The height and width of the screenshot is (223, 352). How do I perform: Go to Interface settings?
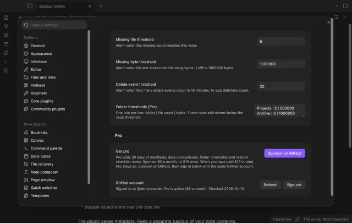point(35,62)
